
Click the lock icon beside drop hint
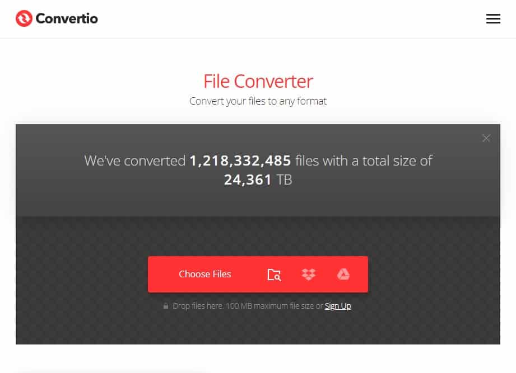tap(166, 306)
